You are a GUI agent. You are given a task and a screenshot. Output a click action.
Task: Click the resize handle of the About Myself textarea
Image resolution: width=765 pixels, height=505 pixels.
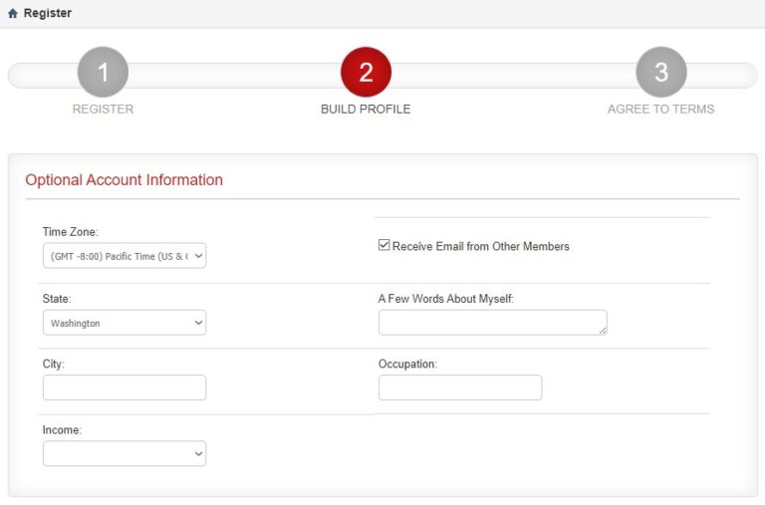point(602,330)
